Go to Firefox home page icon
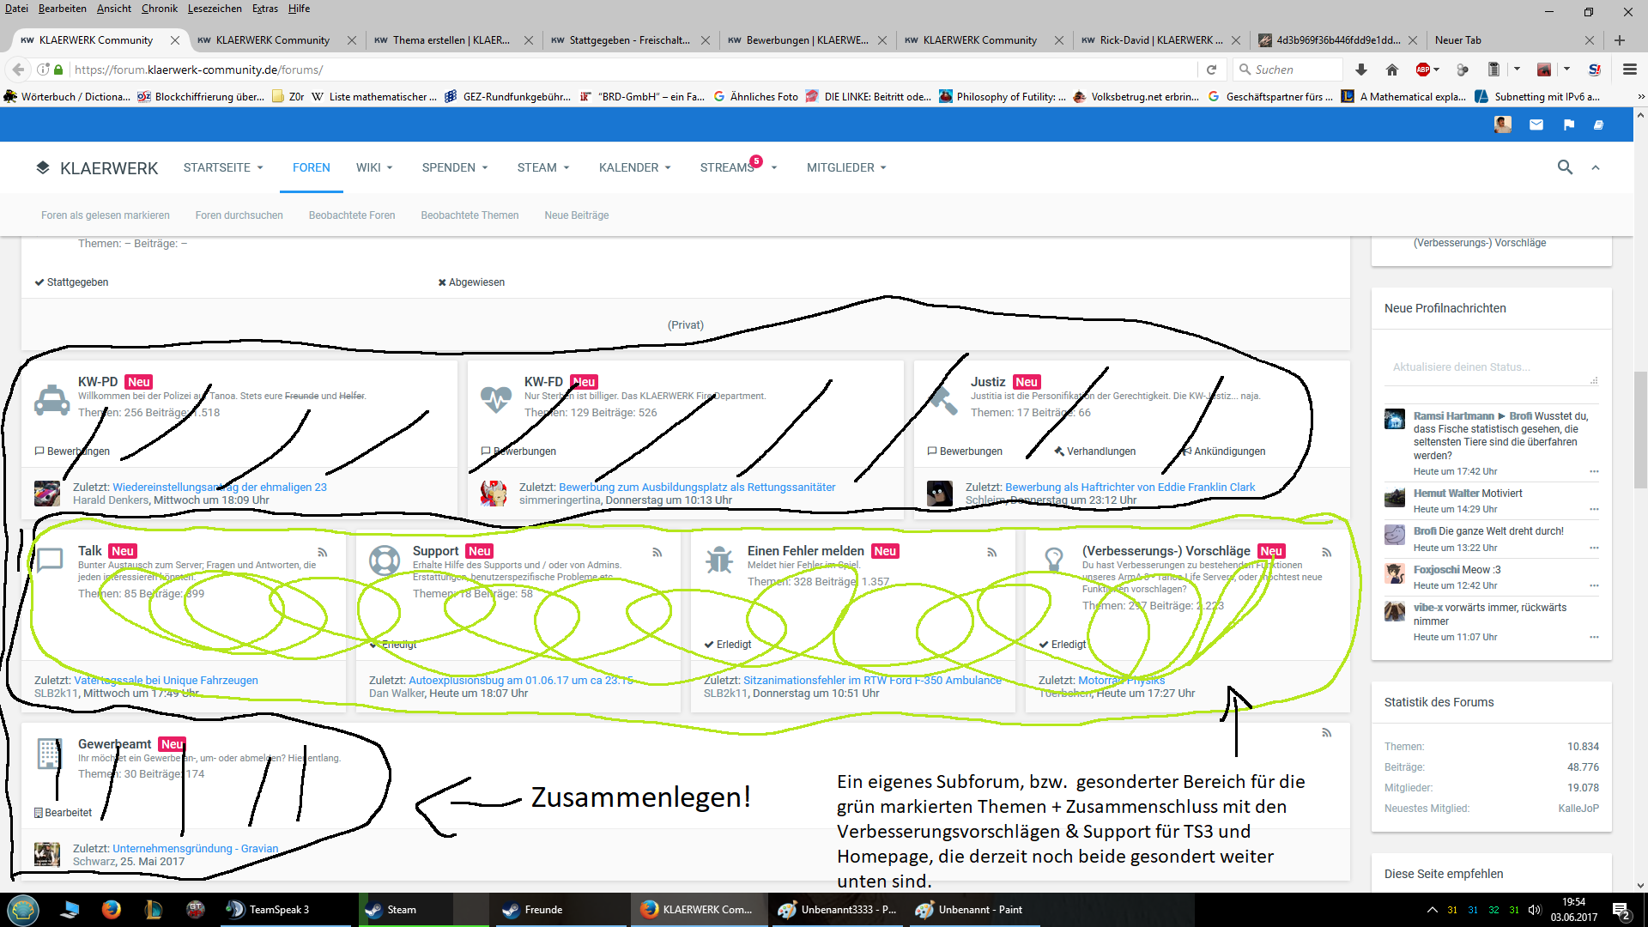The height and width of the screenshot is (927, 1648). (x=1392, y=70)
